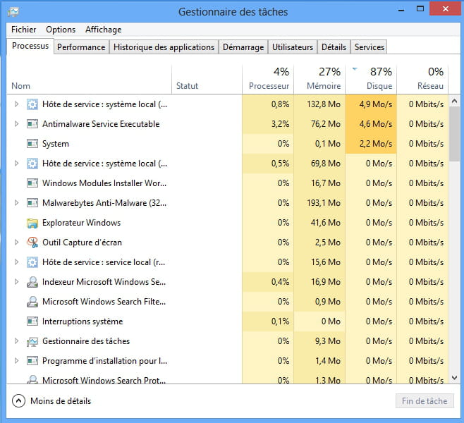Switch to the Démarrage tab
This screenshot has height=423, width=464.
[243, 47]
